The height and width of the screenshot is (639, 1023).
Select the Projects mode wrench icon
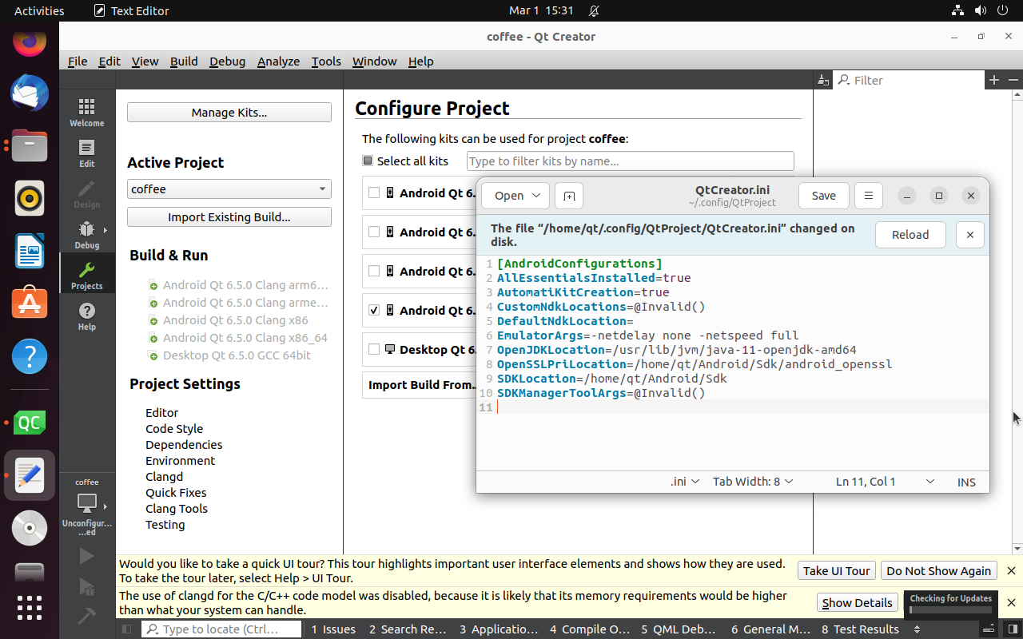pos(87,276)
